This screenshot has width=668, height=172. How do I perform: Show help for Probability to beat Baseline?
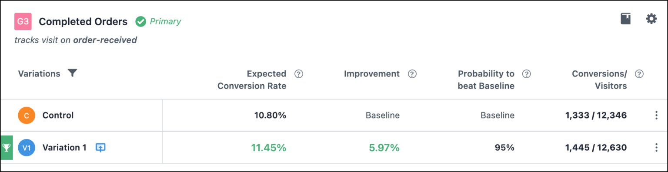click(x=527, y=74)
